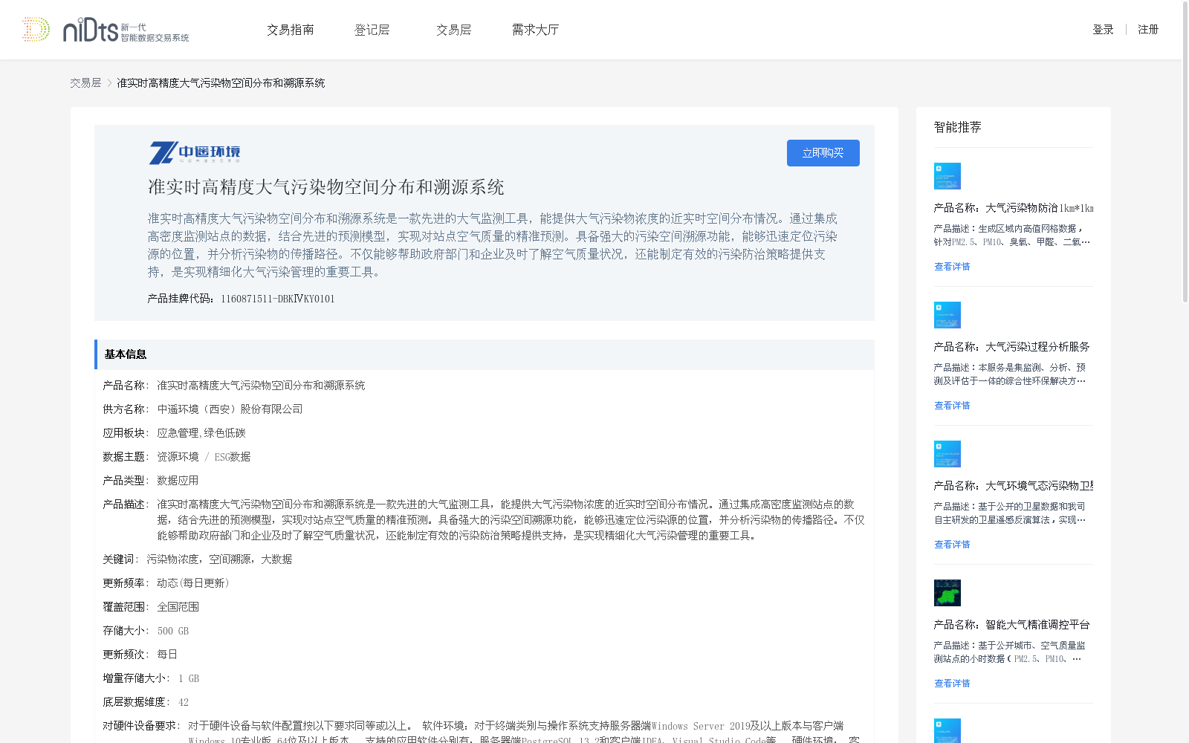View details for 智能大气精准调控平台
Viewport: 1189px width, 743px height.
pyautogui.click(x=952, y=684)
